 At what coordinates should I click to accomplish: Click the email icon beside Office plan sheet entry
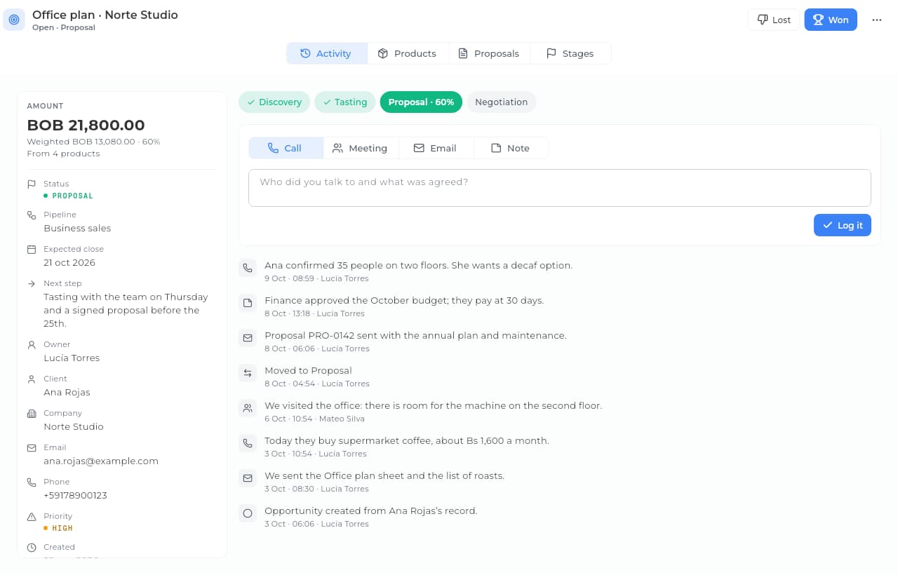tap(247, 478)
